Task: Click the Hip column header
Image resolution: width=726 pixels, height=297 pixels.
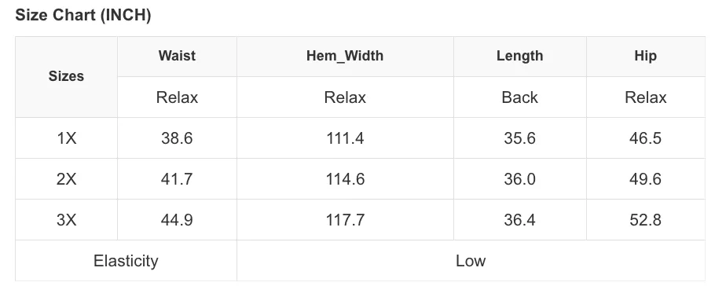Action: pyautogui.click(x=645, y=56)
